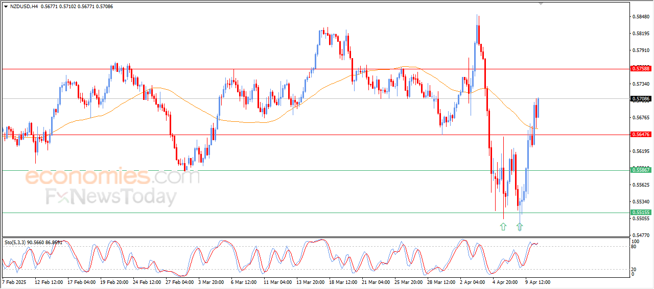Viewport: 654px width, 289px height.
Task: Click the 6 Mar 12:00 time label
Action: pos(245,282)
